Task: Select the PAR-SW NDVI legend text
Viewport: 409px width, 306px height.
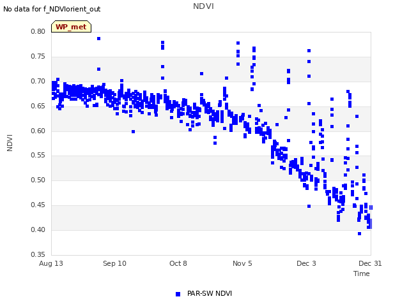Action: (210, 293)
